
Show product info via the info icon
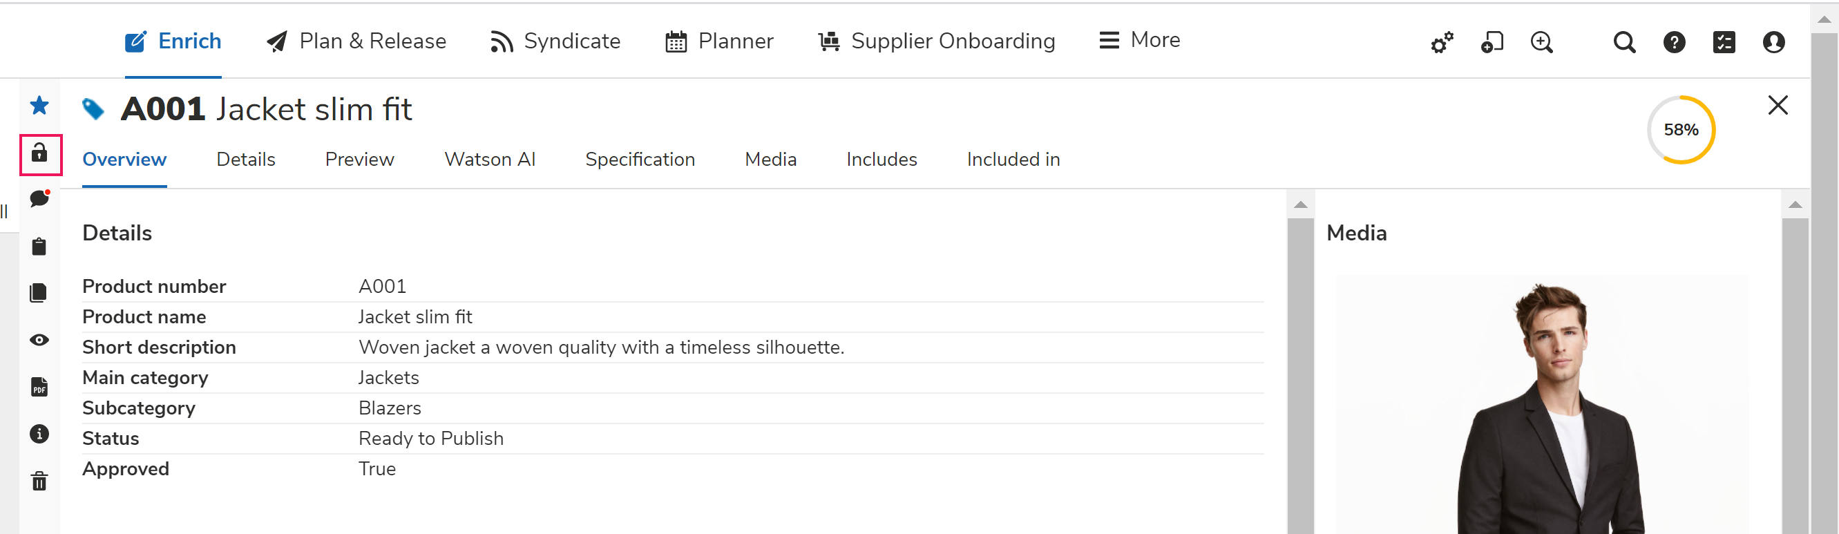(39, 434)
